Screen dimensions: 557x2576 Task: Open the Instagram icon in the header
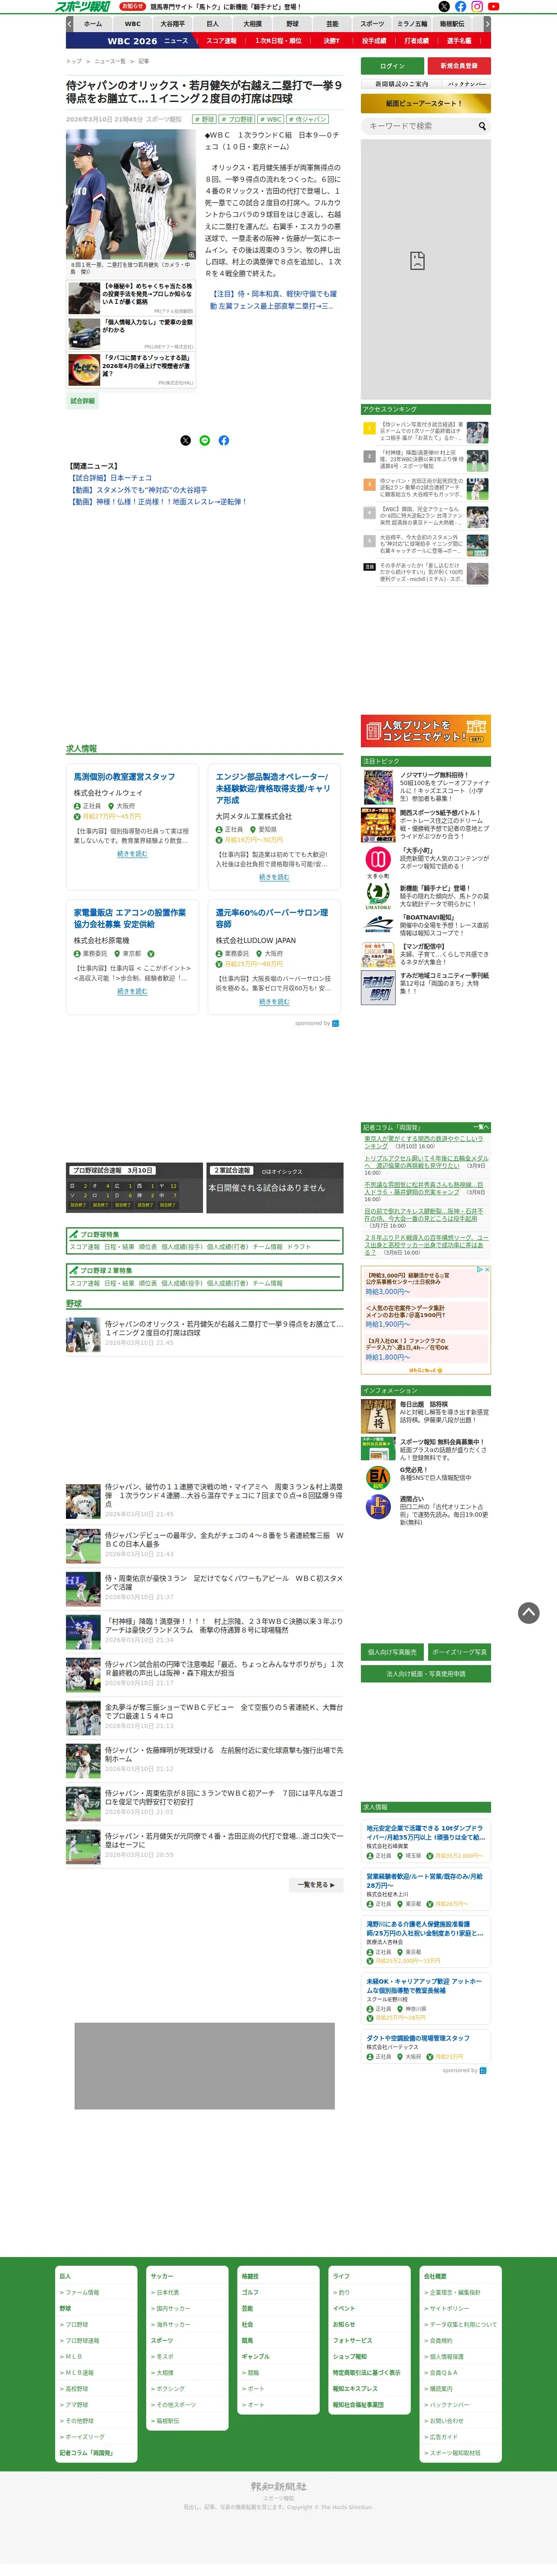click(x=477, y=7)
